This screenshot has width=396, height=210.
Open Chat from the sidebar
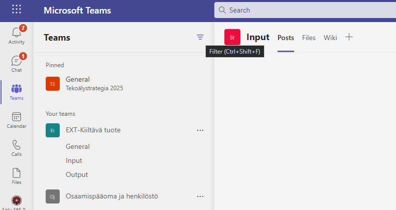coord(17,63)
